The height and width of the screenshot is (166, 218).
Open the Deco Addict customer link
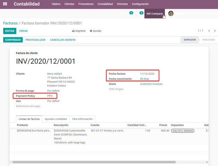tap(55, 74)
